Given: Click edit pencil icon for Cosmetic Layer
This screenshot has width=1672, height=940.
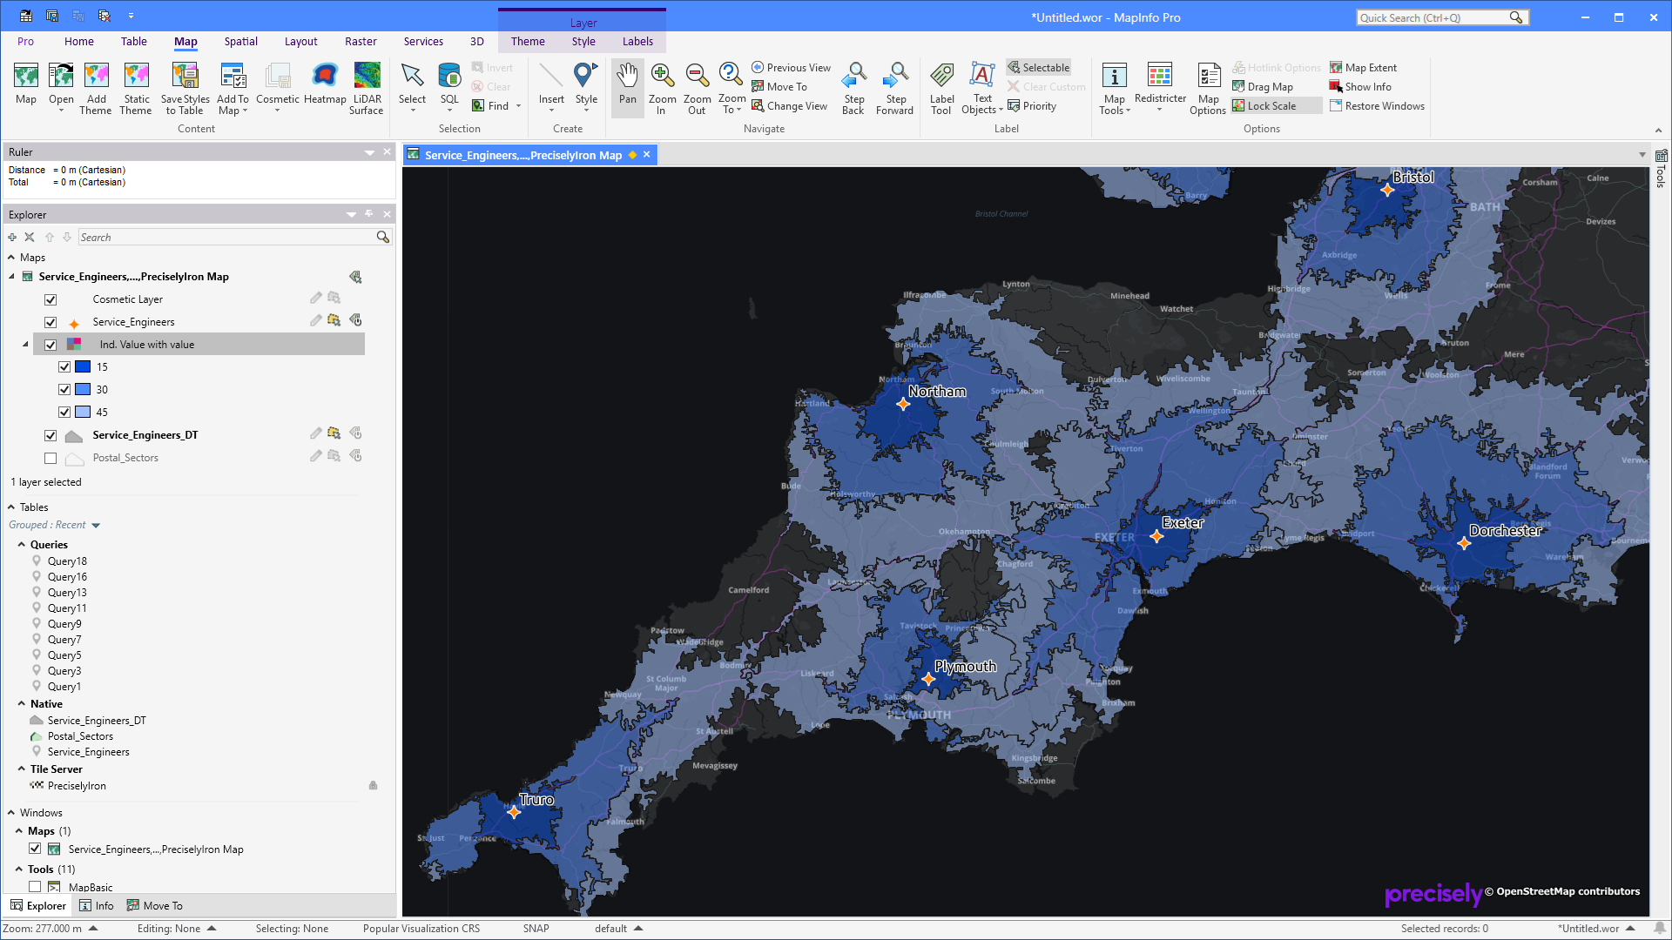Looking at the screenshot, I should click(315, 299).
